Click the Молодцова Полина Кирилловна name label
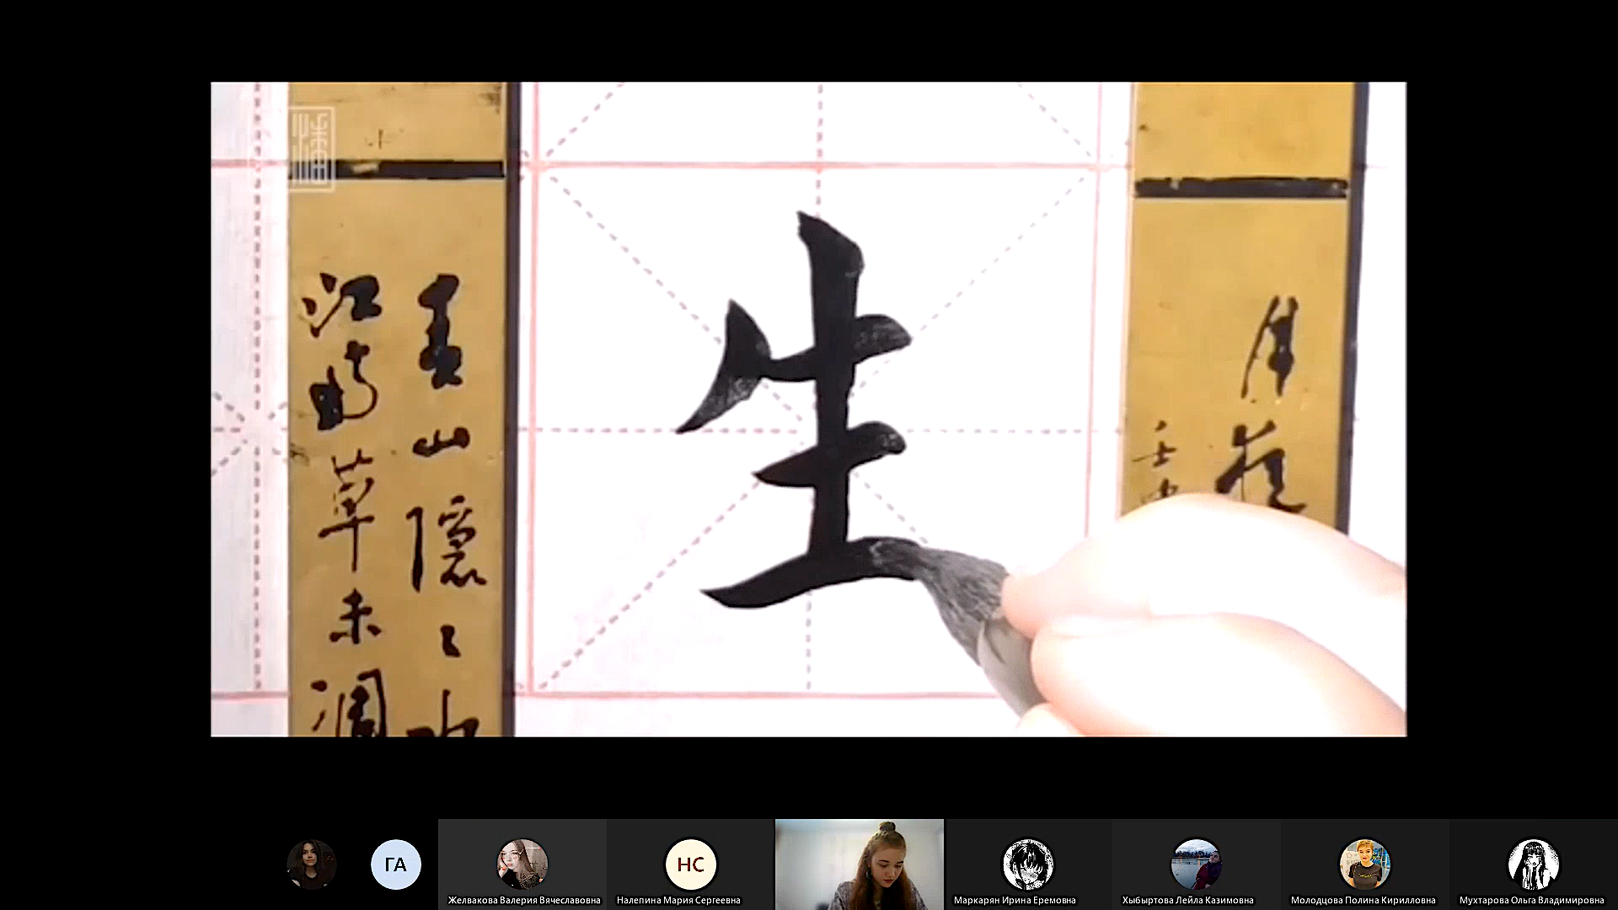Image resolution: width=1618 pixels, height=910 pixels. [x=1363, y=900]
